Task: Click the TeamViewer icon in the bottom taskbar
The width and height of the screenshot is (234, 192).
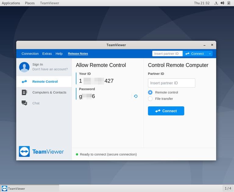Action: 5,189
